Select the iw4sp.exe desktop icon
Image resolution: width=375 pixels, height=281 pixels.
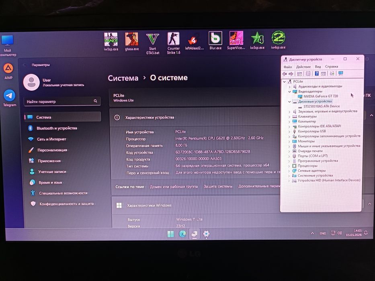[x=278, y=40]
